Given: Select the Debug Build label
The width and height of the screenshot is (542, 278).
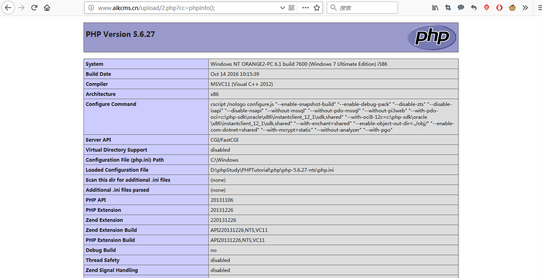Looking at the screenshot, I should click(101, 250).
